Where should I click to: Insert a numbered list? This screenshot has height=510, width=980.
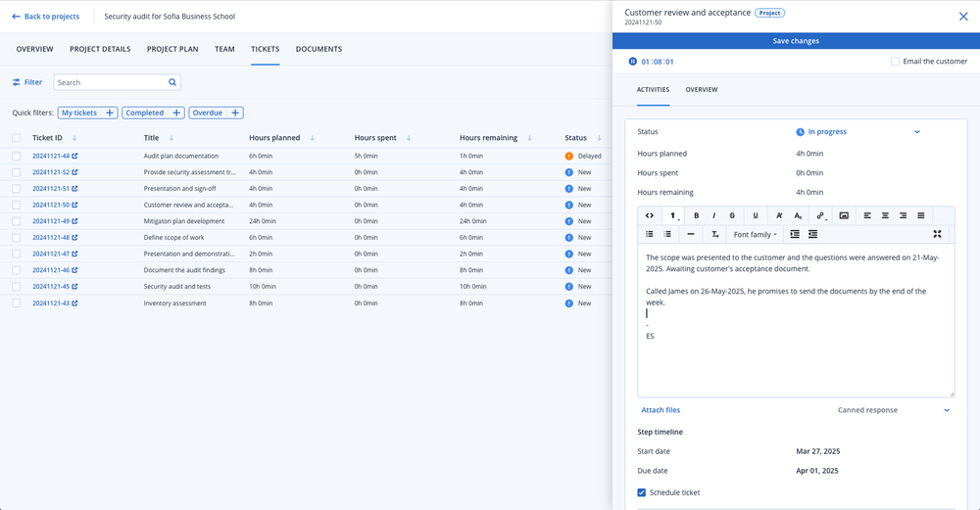[x=667, y=234]
